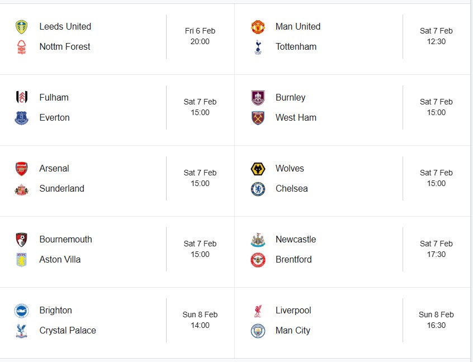Select the Fri 6 Feb 20:00 fixture time
The height and width of the screenshot is (362, 473).
click(200, 36)
